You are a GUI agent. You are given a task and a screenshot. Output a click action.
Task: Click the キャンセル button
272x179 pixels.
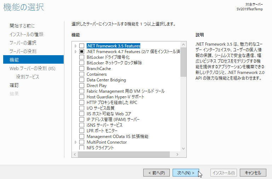pos(253,173)
